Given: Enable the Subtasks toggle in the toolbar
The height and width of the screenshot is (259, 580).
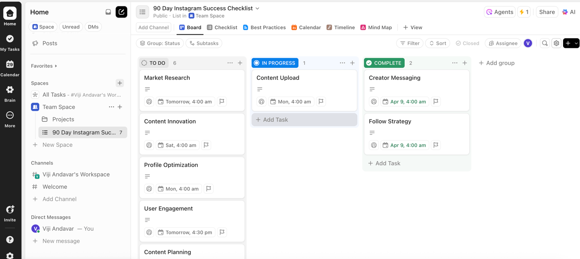Looking at the screenshot, I should click(x=204, y=43).
